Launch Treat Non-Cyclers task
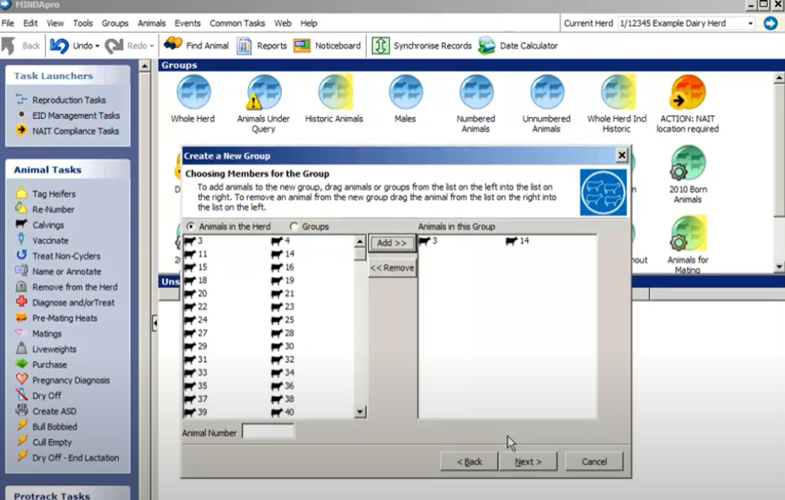The height and width of the screenshot is (500, 785). pyautogui.click(x=58, y=255)
